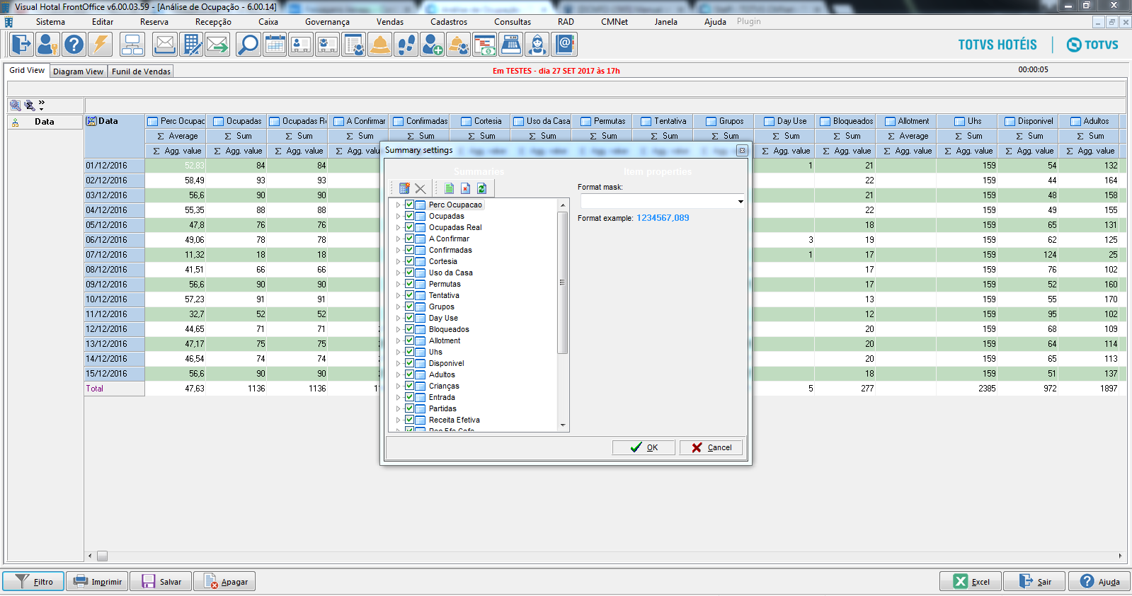The height and width of the screenshot is (596, 1132).
Task: Switch to the Diagram View tab
Action: click(79, 71)
